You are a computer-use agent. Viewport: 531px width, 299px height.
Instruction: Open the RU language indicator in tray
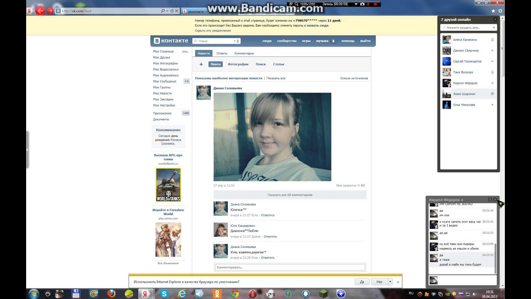tap(411, 293)
